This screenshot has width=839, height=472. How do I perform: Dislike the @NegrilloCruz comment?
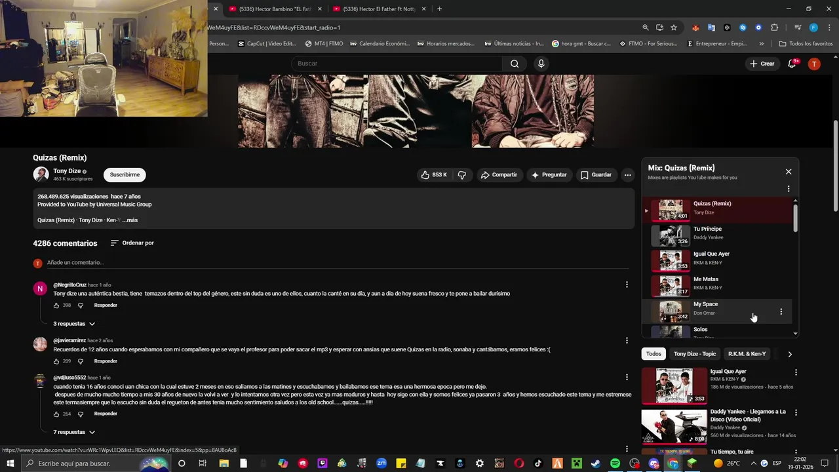(x=81, y=305)
